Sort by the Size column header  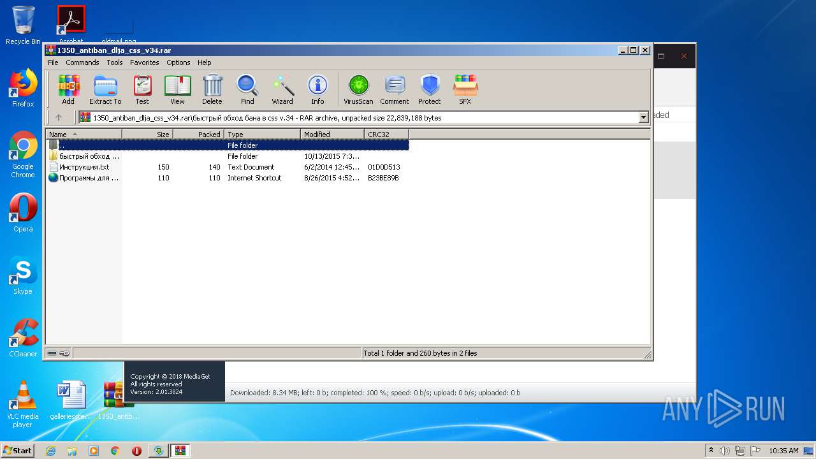[x=147, y=135]
